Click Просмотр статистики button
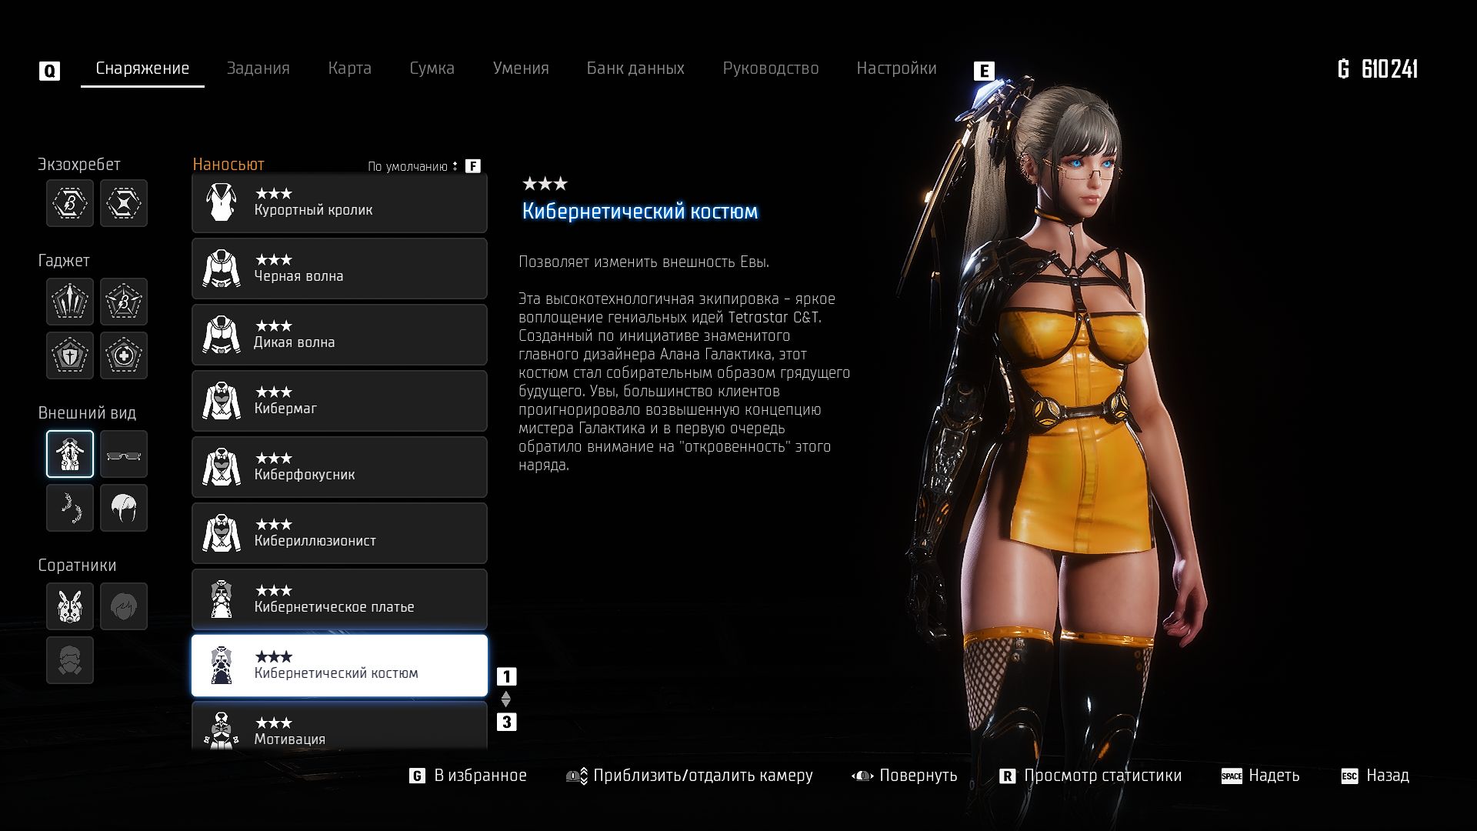The width and height of the screenshot is (1477, 831). [1102, 776]
